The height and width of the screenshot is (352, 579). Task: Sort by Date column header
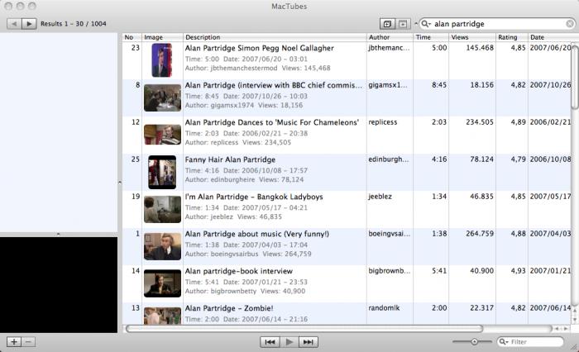549,37
